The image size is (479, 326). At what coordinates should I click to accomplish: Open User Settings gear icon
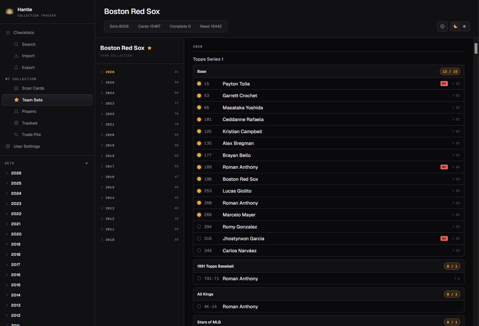(8, 146)
